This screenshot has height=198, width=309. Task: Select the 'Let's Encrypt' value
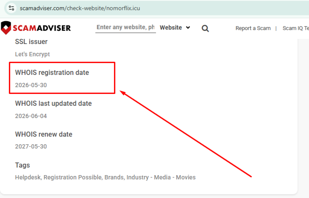32,54
